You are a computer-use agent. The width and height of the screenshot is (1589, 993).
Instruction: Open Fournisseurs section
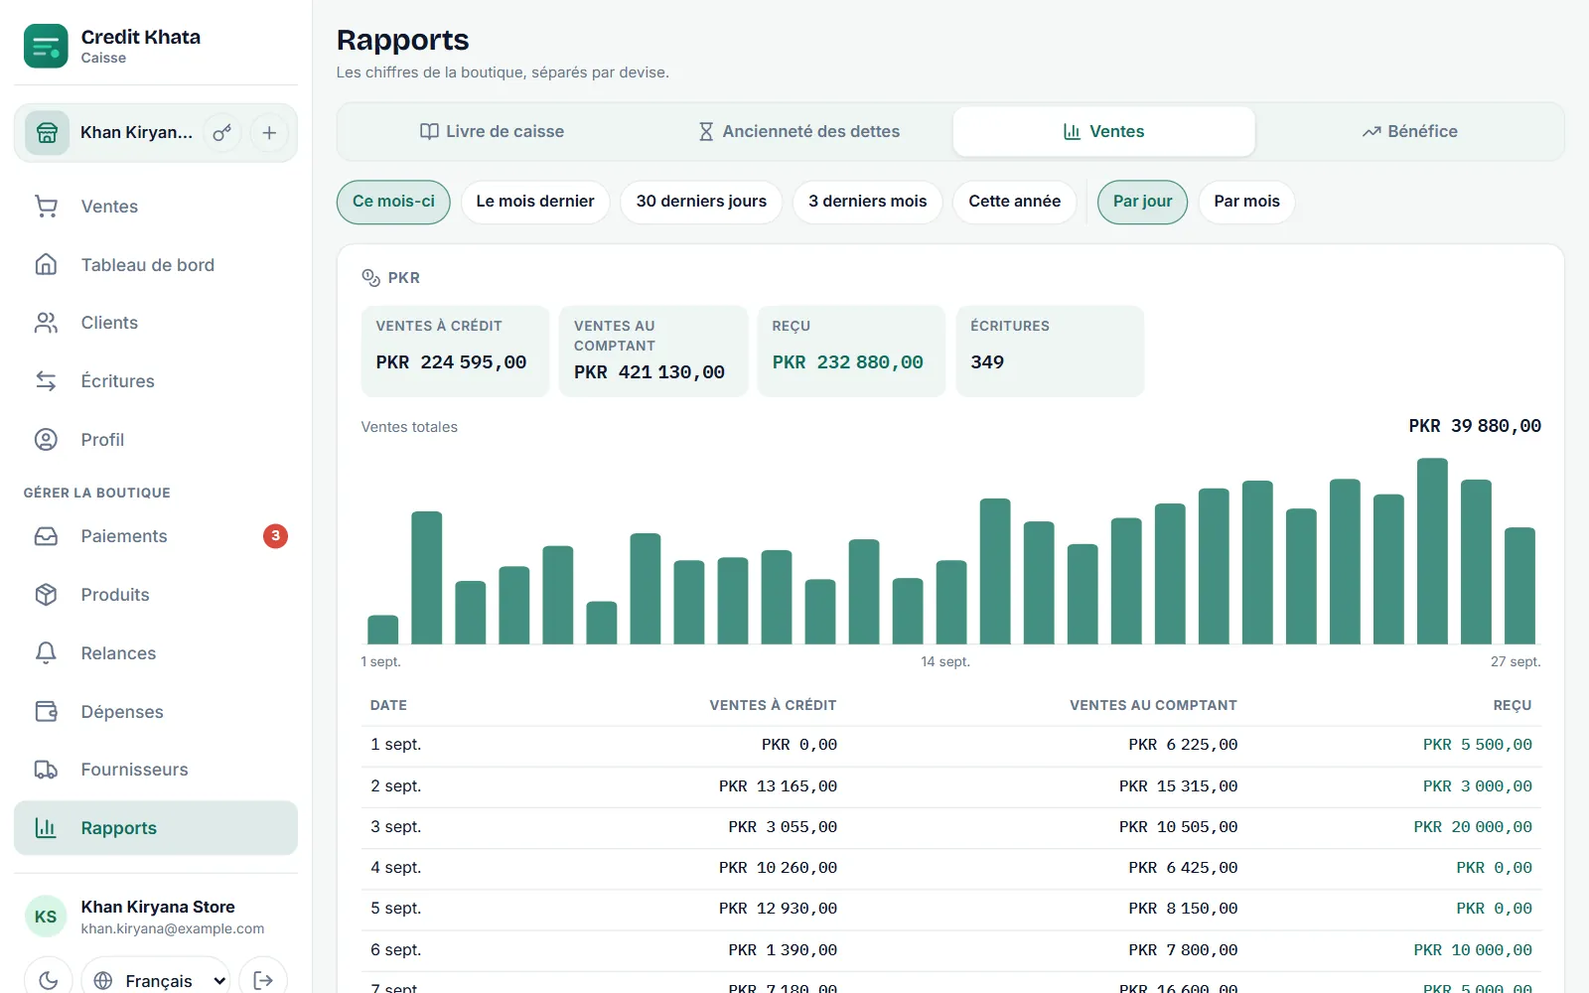156,770
